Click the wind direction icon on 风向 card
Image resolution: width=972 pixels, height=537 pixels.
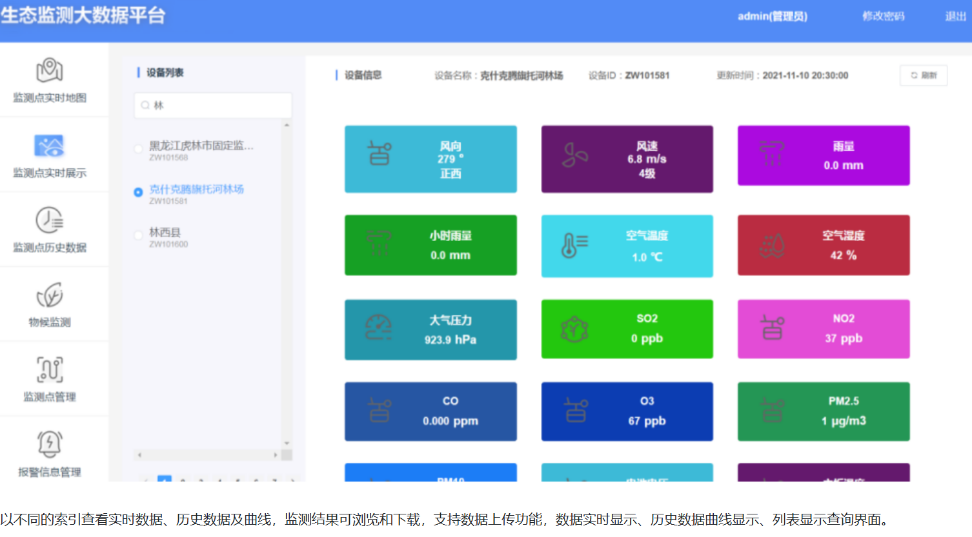(x=380, y=153)
